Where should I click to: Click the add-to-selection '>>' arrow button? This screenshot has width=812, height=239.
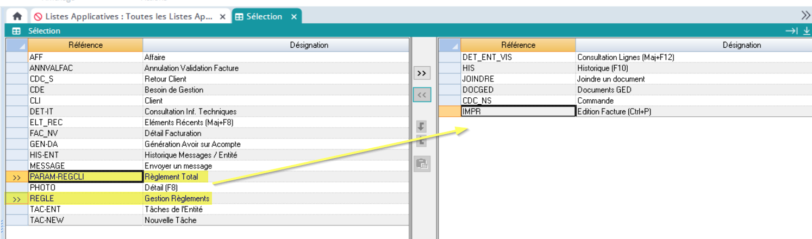421,73
